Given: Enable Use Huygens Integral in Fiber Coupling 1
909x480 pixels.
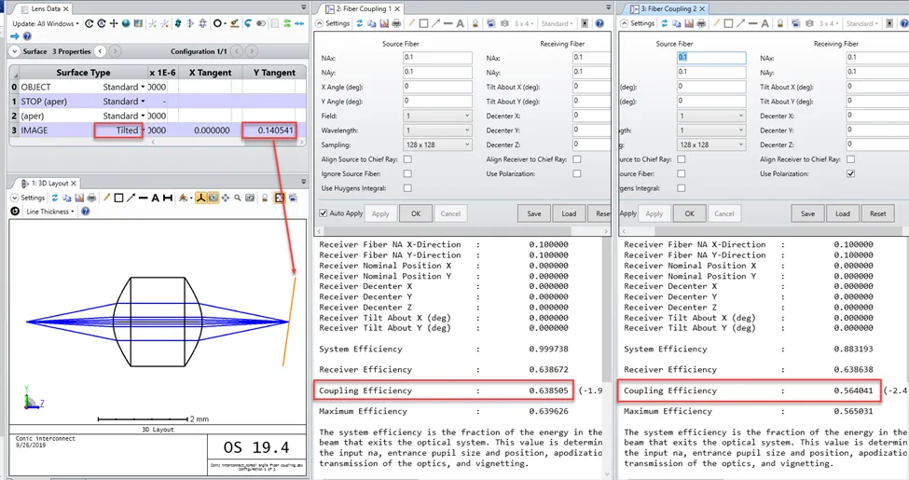Looking at the screenshot, I should (x=407, y=188).
